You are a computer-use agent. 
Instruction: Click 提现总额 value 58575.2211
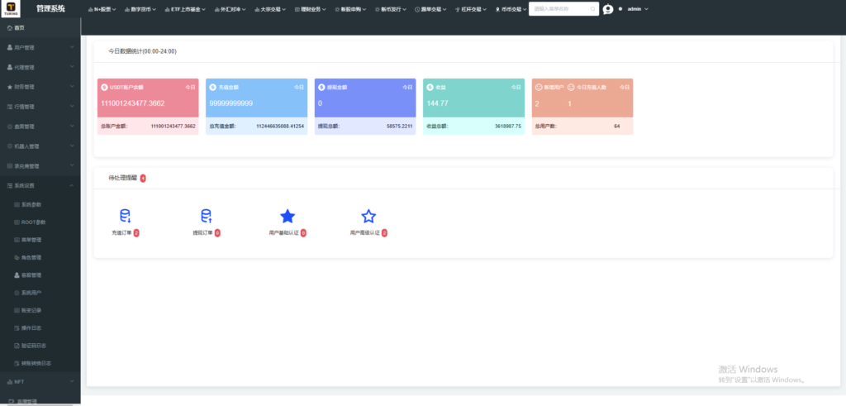[399, 127]
